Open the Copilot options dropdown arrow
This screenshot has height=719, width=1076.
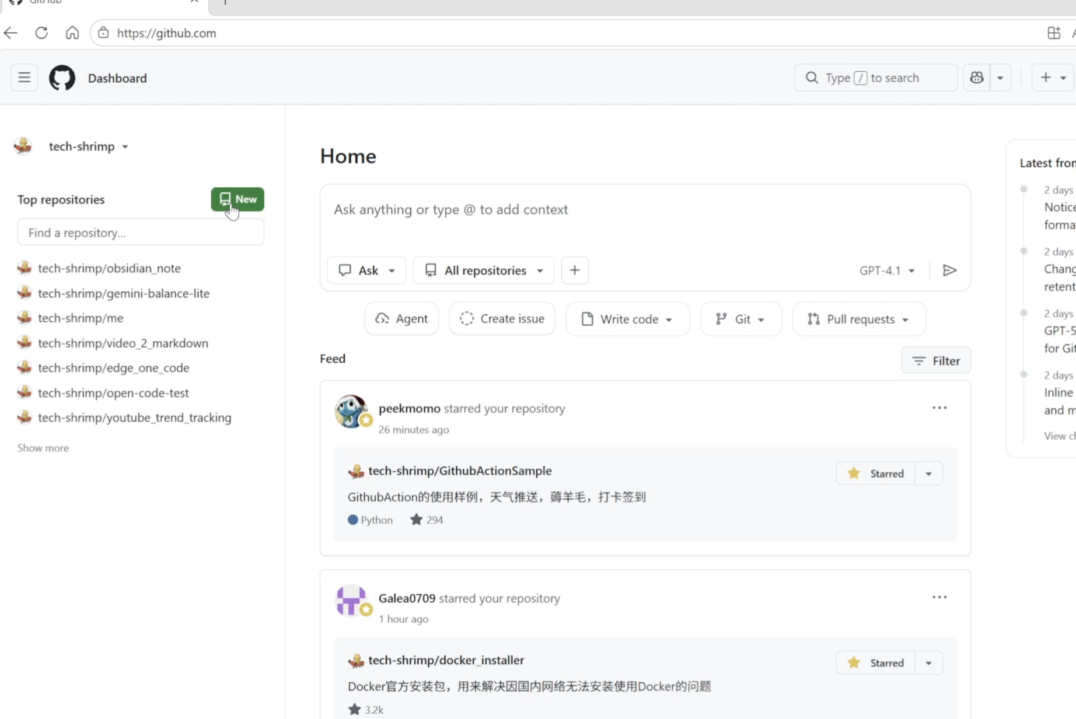pos(1000,78)
